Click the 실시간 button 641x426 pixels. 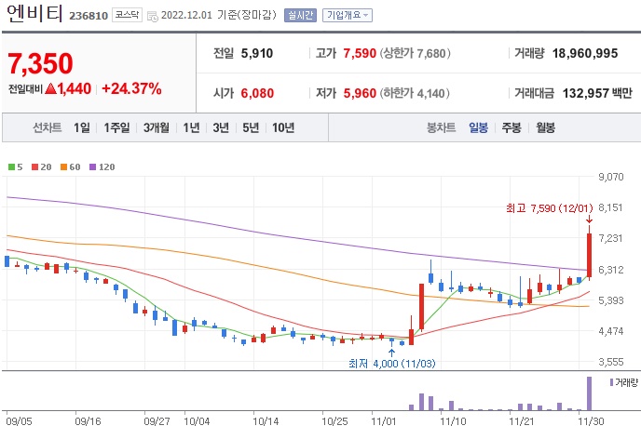pos(300,15)
